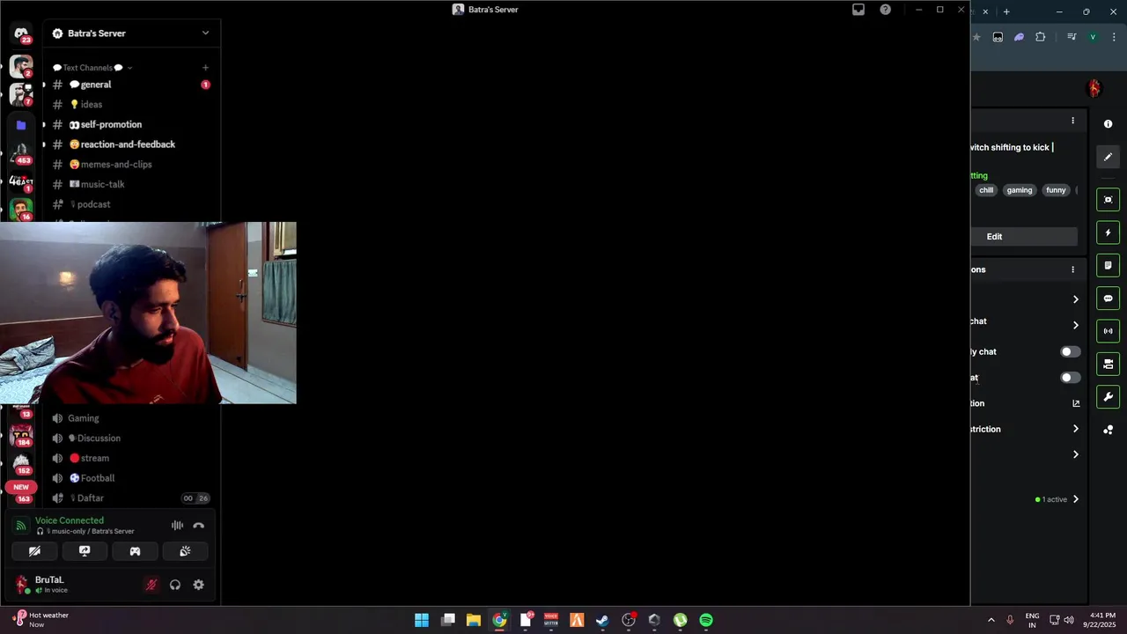Open Spotify from taskbar
This screenshot has height=634, width=1127.
pos(706,620)
